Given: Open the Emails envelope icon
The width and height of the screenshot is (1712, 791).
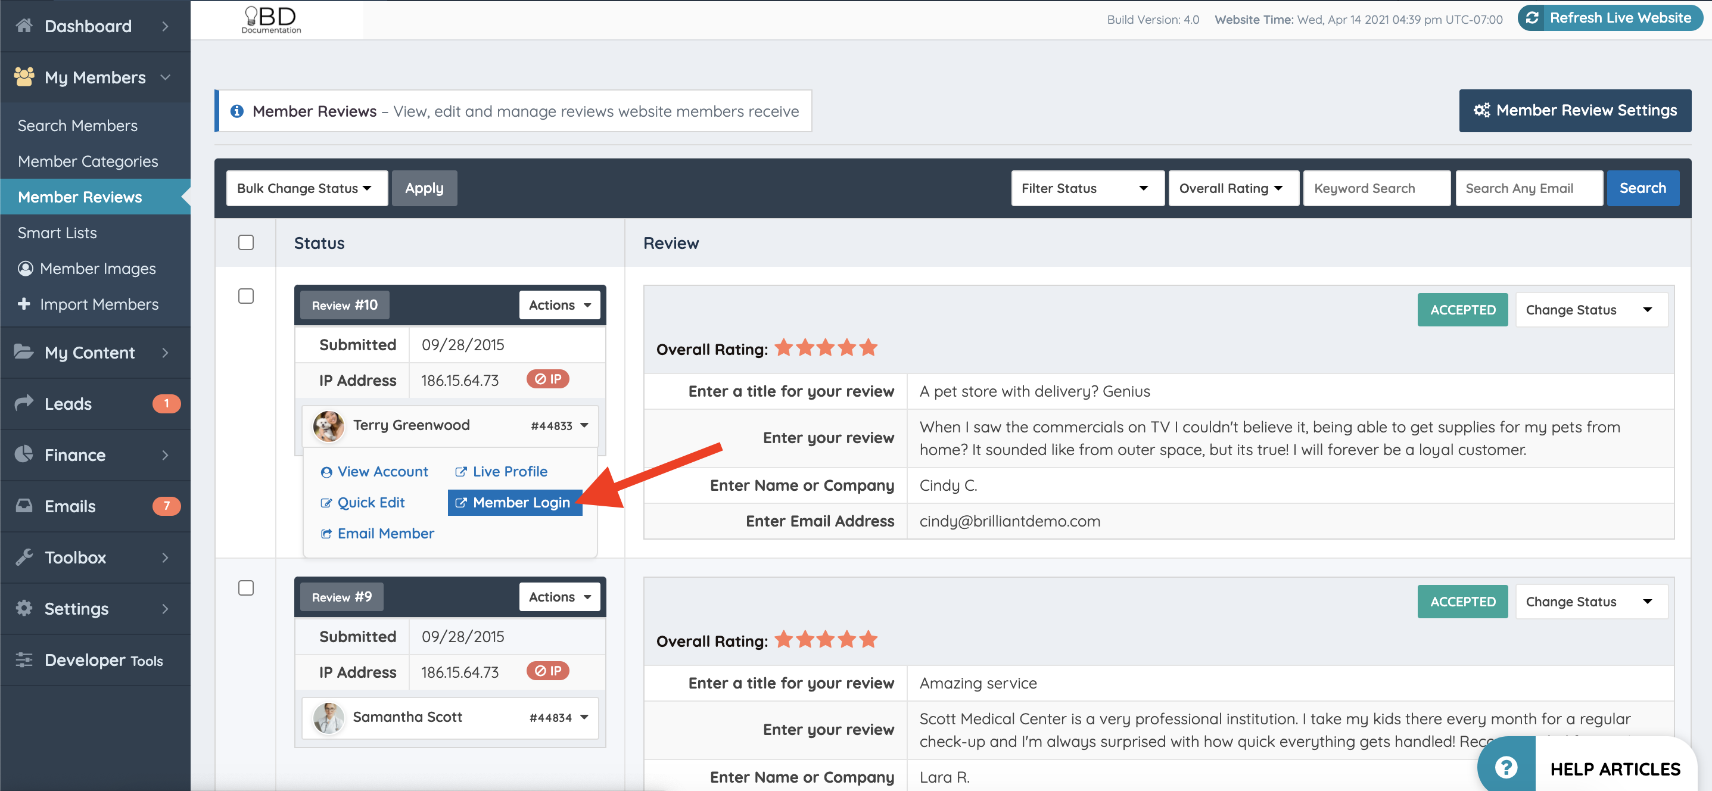Looking at the screenshot, I should coord(23,506).
